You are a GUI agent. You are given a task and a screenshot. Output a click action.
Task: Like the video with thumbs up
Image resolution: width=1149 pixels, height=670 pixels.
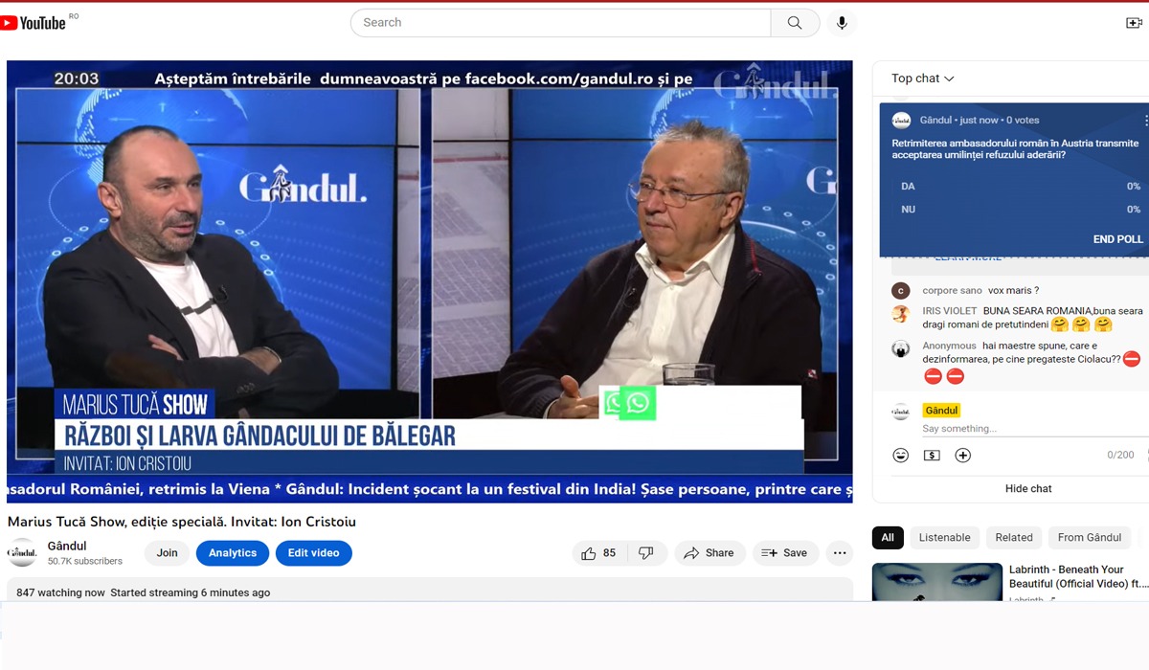[598, 553]
